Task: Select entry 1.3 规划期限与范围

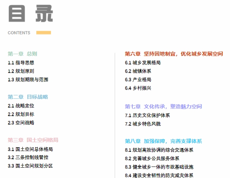Action: pos(28,80)
